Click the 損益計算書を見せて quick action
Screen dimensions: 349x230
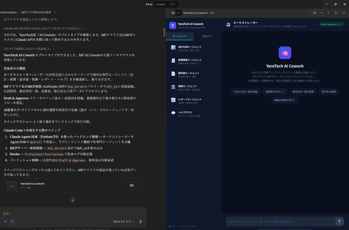click(285, 100)
